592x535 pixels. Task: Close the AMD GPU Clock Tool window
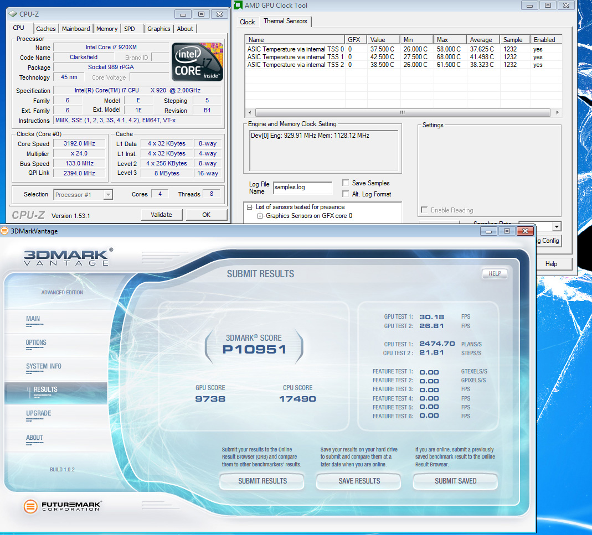click(566, 6)
